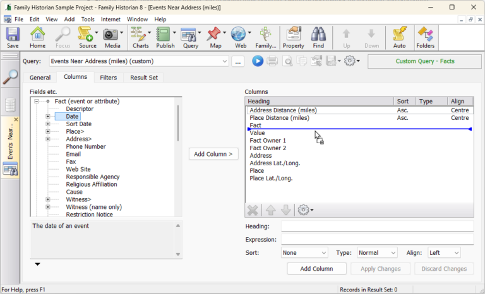Image resolution: width=485 pixels, height=294 pixels.
Task: Switch to the General tab
Action: (40, 78)
